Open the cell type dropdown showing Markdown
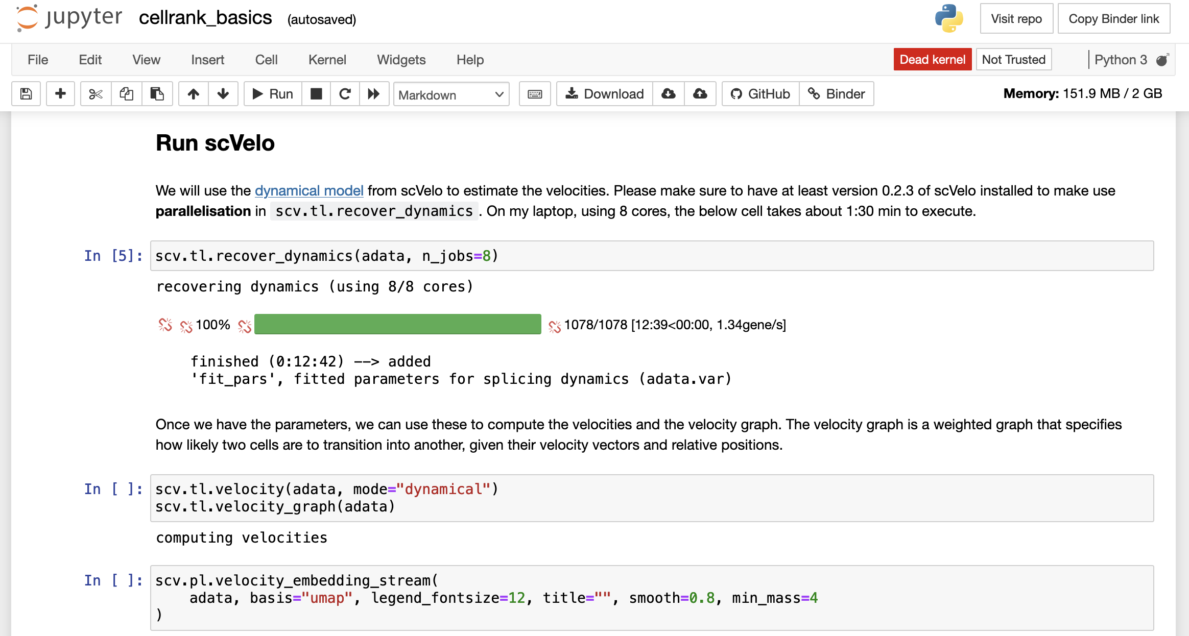The width and height of the screenshot is (1189, 636). [450, 94]
